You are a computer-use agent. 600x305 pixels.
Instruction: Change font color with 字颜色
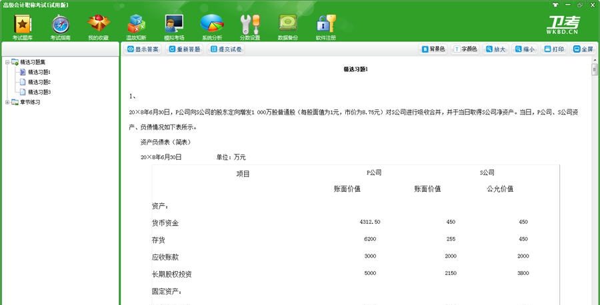[466, 49]
